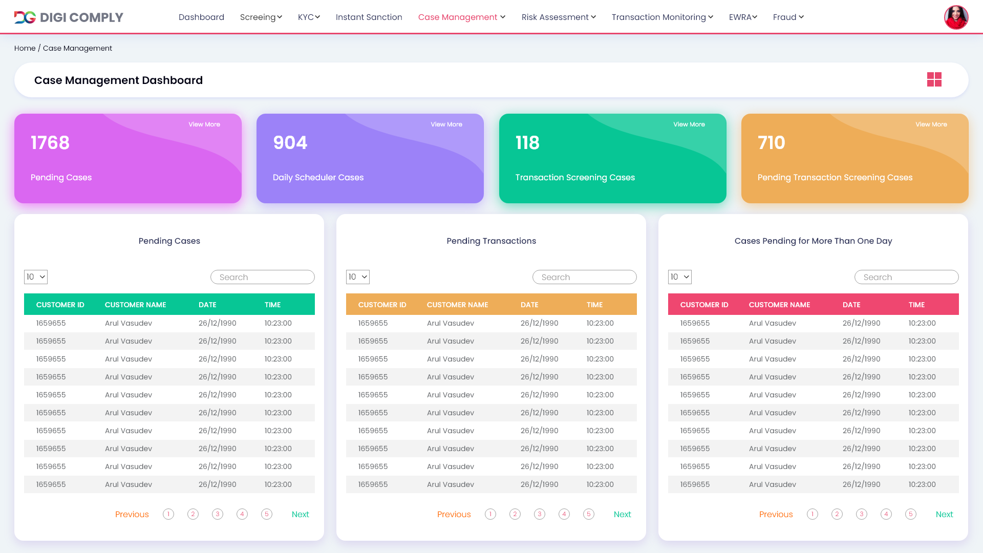Open the user profile avatar
This screenshot has height=553, width=983.
(956, 17)
